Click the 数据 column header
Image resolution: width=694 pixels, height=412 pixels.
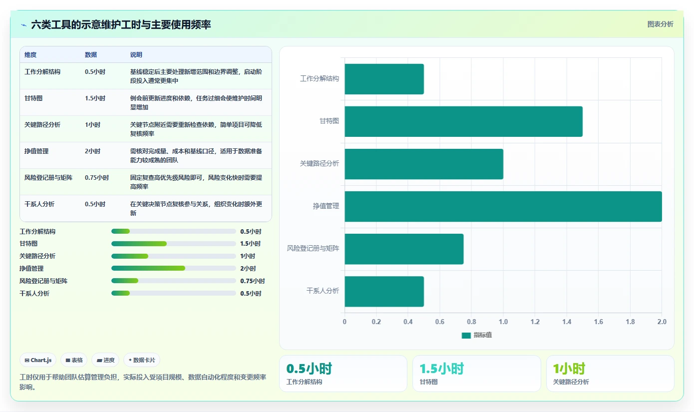91,55
